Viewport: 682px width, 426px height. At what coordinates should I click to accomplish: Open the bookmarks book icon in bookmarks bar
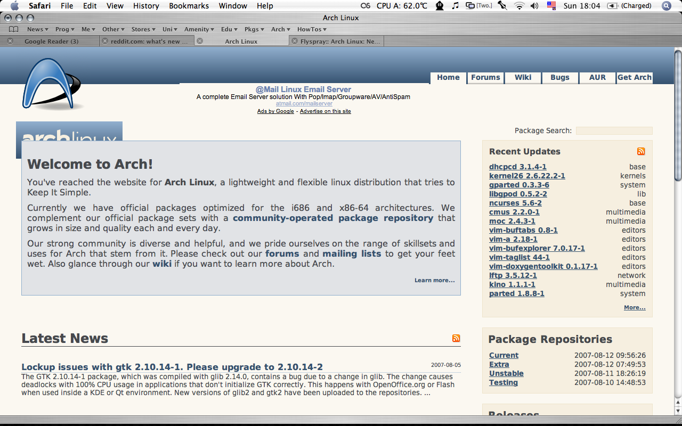pos(13,29)
